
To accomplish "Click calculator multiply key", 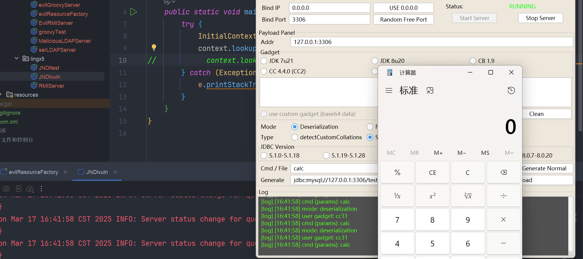I will (x=503, y=220).
